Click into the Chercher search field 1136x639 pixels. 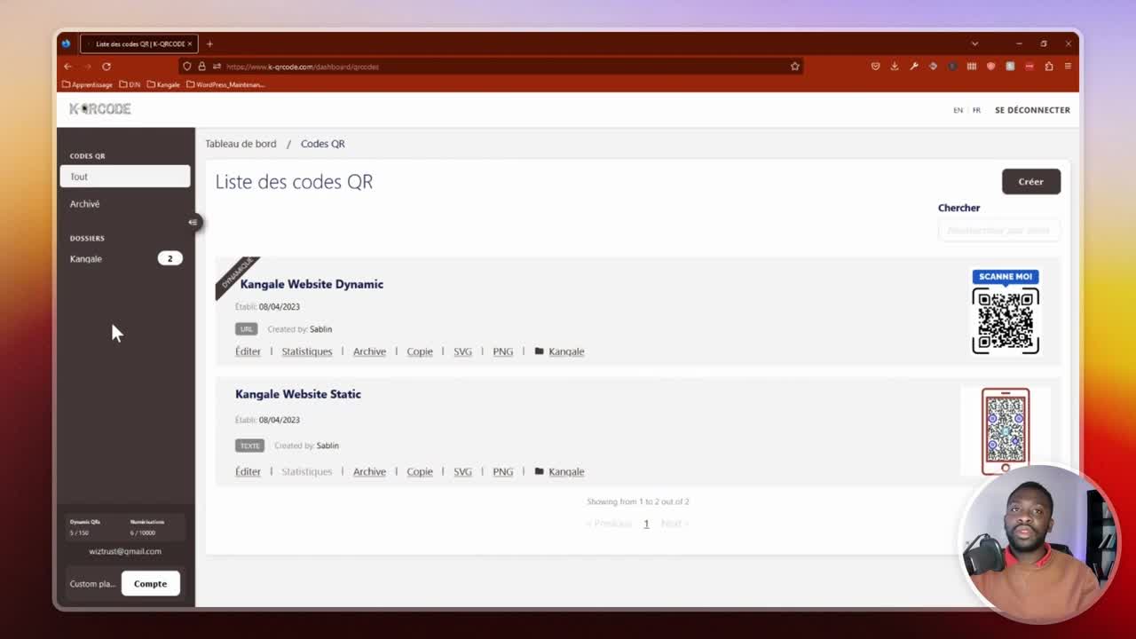[998, 231]
